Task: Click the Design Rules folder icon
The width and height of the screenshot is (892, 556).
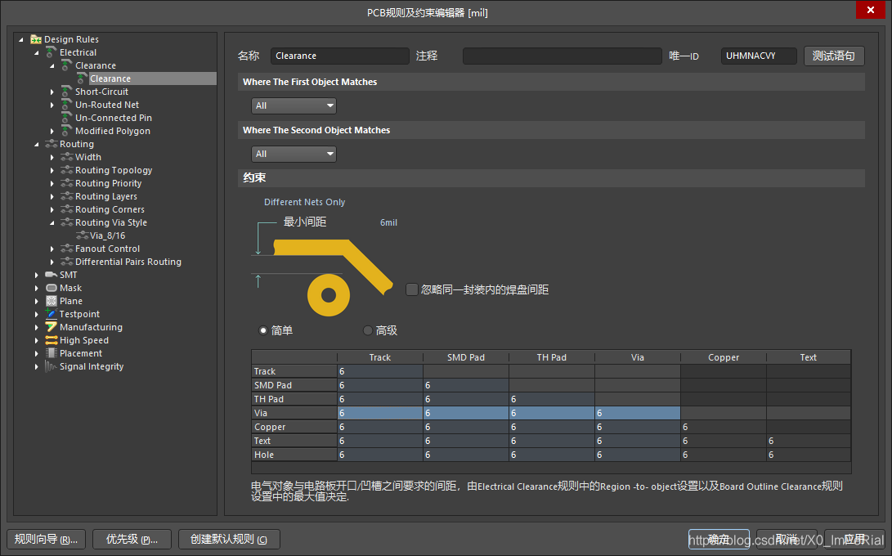Action: pyautogui.click(x=36, y=39)
